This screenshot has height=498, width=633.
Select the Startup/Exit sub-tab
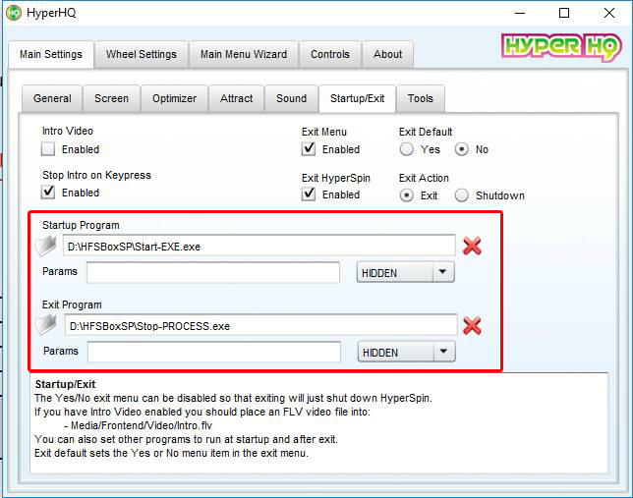tap(357, 98)
